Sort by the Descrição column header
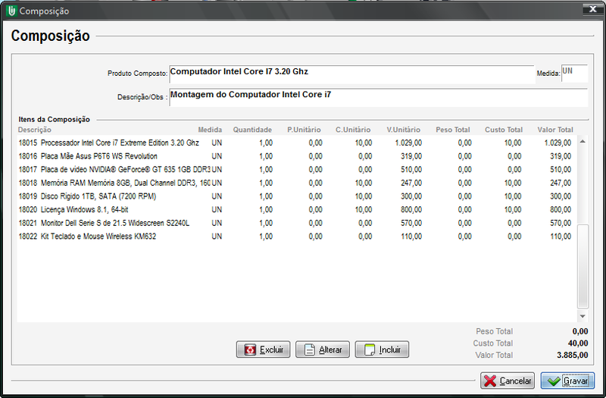This screenshot has height=398, width=606. (x=35, y=130)
